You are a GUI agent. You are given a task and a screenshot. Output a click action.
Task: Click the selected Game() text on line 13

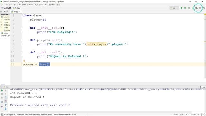pos(44,64)
